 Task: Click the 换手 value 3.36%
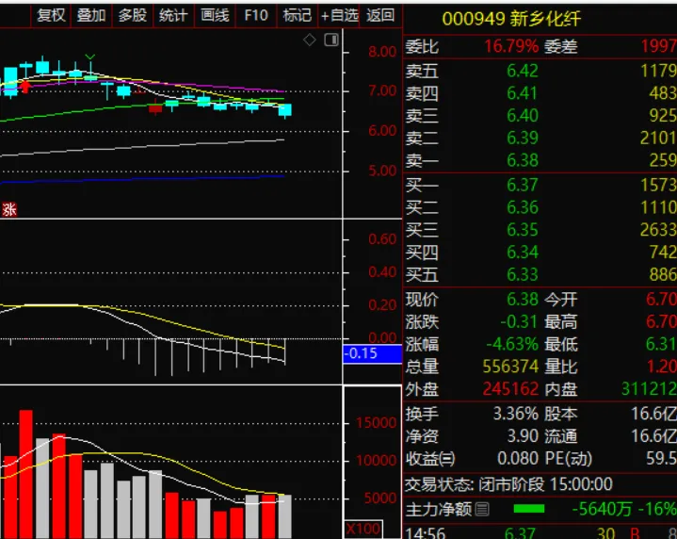click(516, 414)
